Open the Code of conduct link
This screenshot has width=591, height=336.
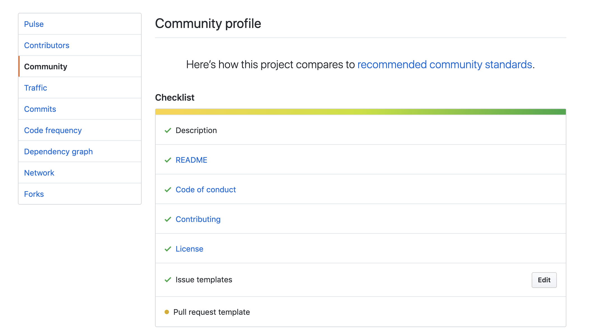206,190
